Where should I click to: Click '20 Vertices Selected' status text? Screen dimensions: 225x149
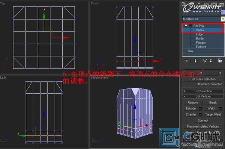coord(209,84)
